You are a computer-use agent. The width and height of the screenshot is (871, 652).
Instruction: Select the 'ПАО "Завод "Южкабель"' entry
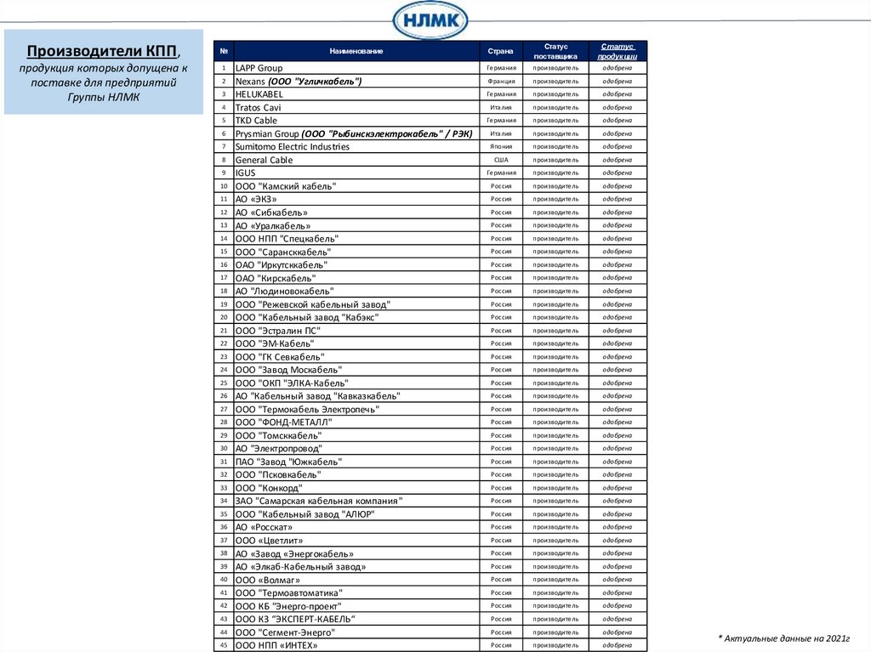(x=288, y=462)
